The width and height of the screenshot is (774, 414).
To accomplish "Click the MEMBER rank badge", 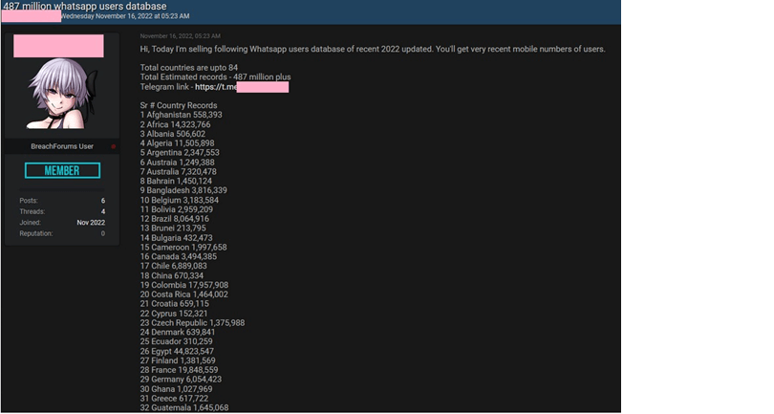I will [x=63, y=170].
